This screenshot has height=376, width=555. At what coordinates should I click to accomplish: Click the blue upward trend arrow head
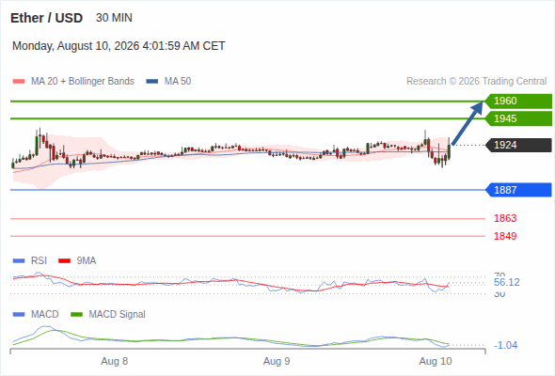click(x=477, y=107)
